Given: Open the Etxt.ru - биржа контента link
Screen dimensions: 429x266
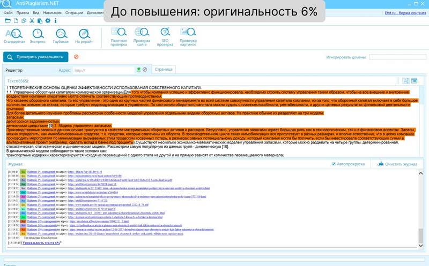Looking at the screenshot, I should coord(405,13).
